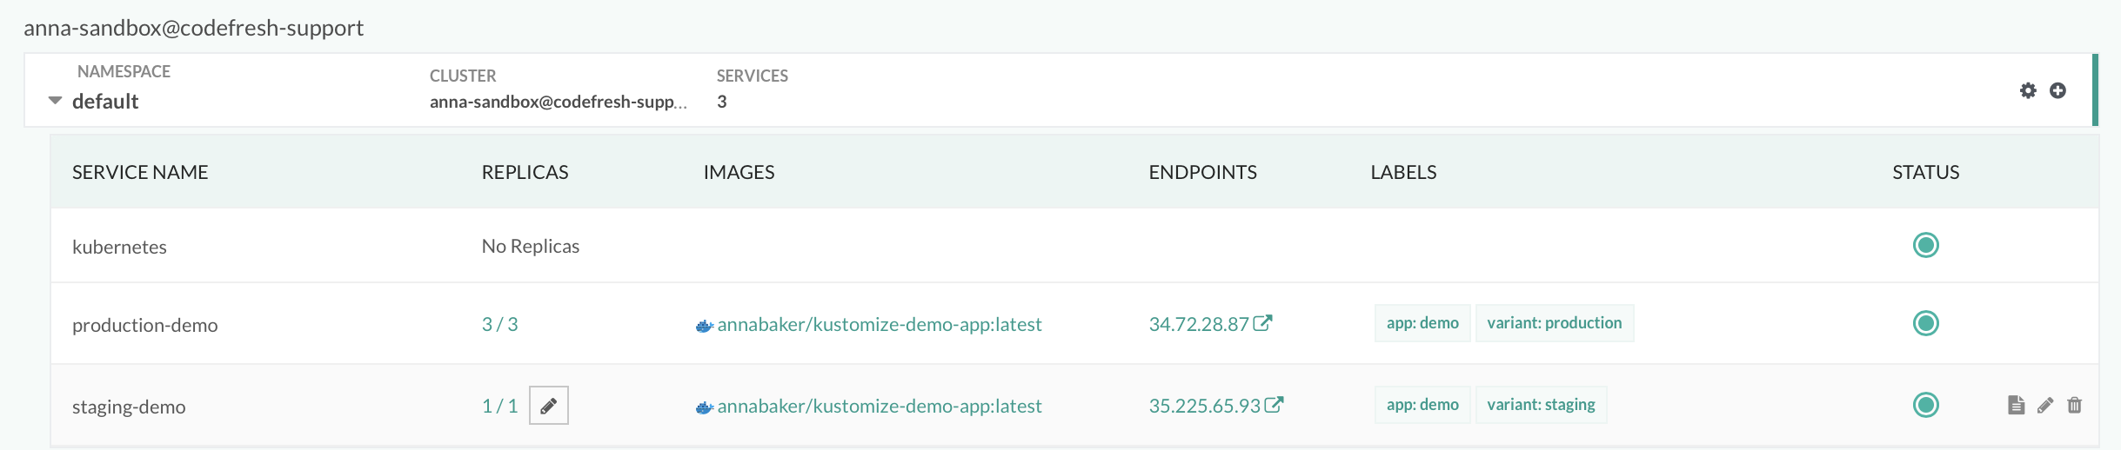
Task: Open namespace settings gear icon
Action: pyautogui.click(x=2028, y=91)
